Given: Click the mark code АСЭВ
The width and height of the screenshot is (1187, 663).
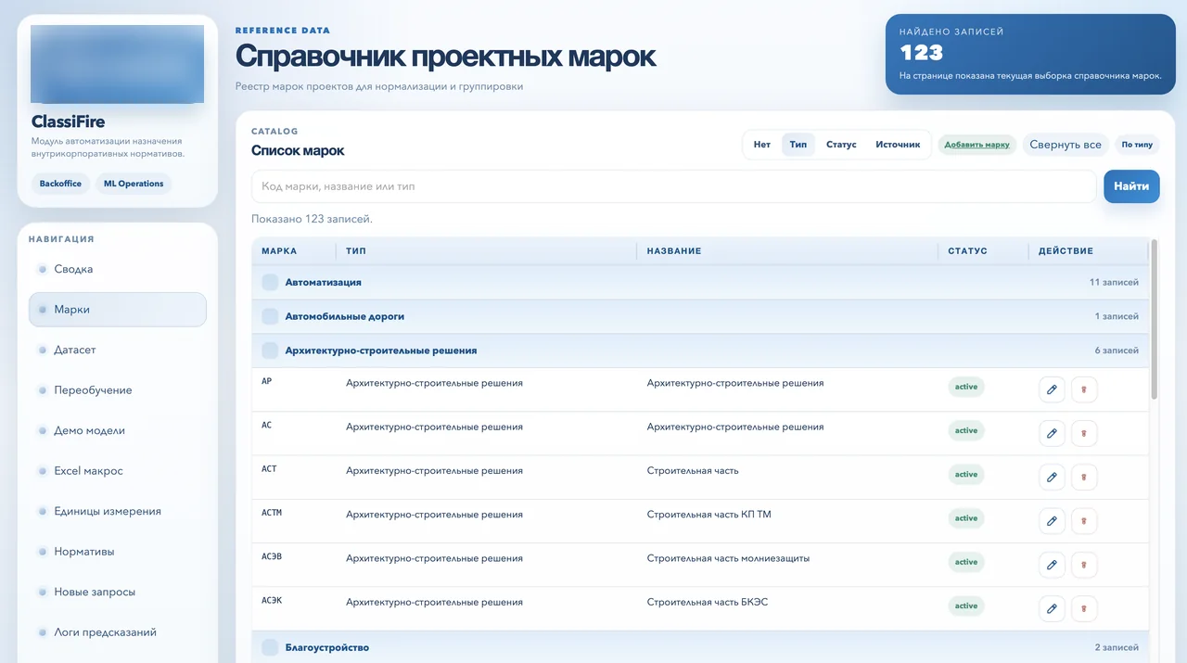Looking at the screenshot, I should [x=272, y=556].
